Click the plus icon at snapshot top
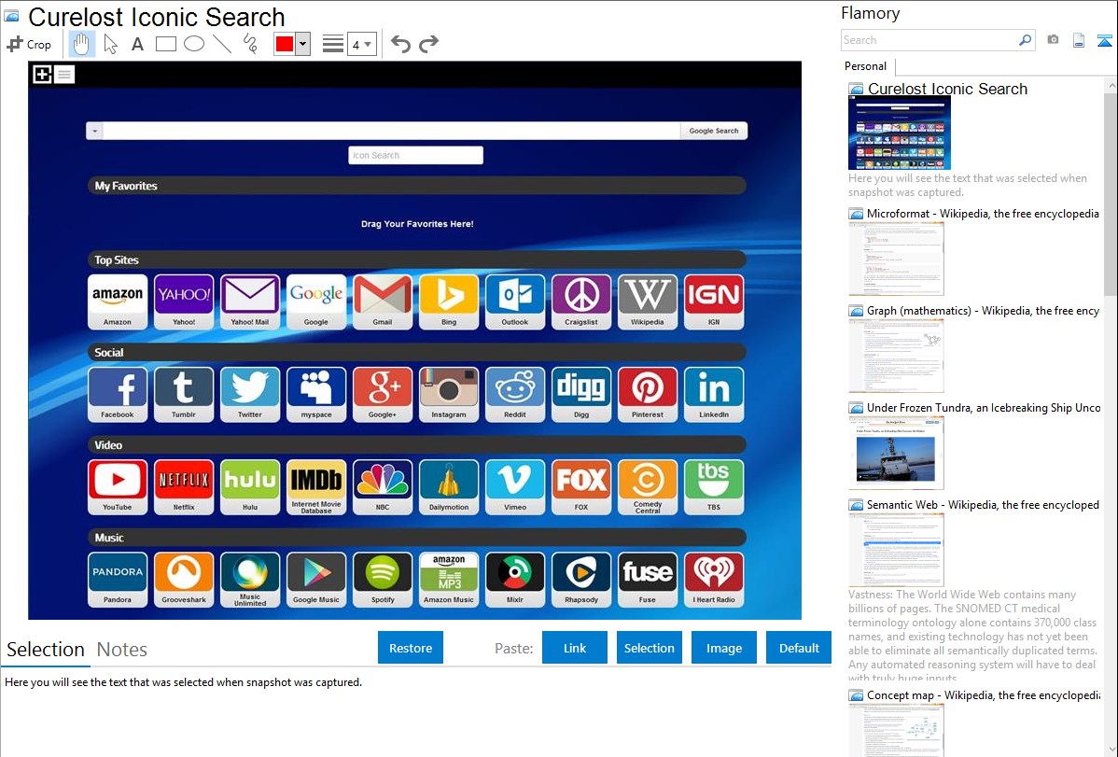Image resolution: width=1118 pixels, height=757 pixels. tap(42, 74)
